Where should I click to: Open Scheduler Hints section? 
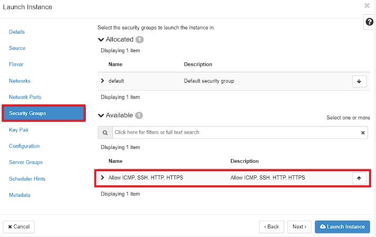coord(27,179)
